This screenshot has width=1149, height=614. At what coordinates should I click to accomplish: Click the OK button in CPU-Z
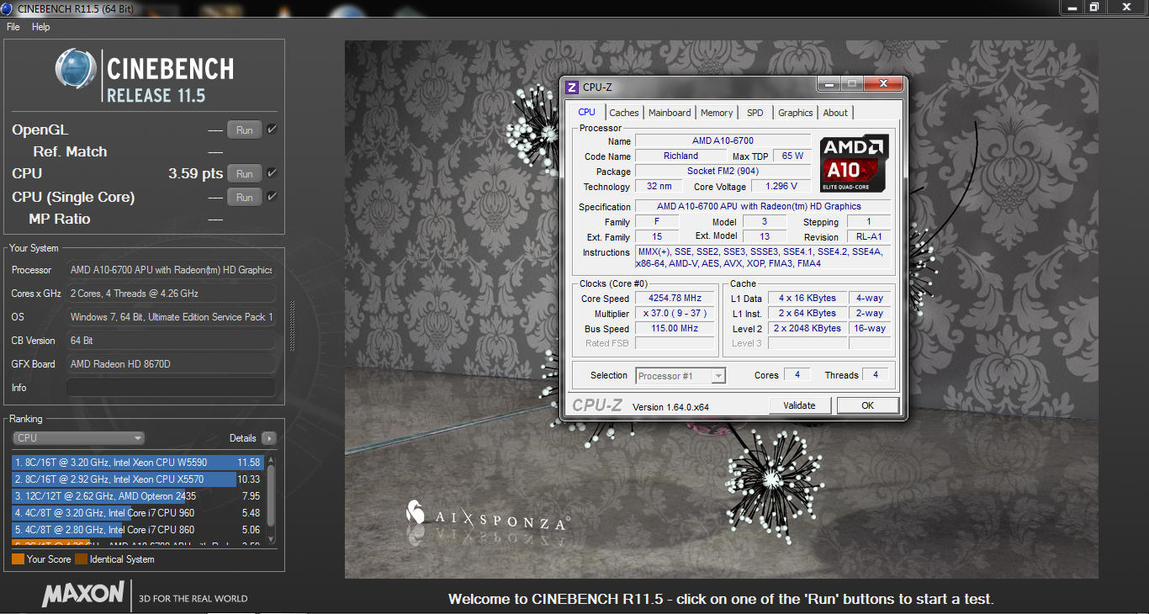click(x=867, y=405)
